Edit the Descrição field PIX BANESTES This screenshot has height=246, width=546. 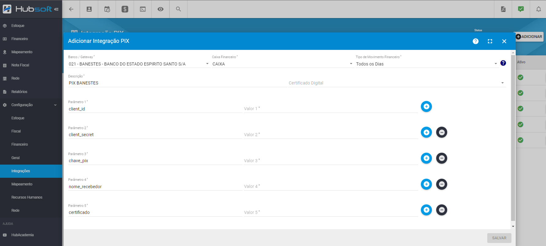(x=177, y=83)
